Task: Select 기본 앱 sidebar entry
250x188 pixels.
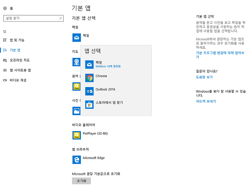Action: pyautogui.click(x=15, y=50)
